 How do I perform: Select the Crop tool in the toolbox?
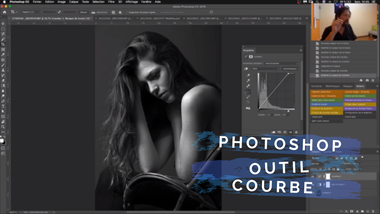(3, 44)
